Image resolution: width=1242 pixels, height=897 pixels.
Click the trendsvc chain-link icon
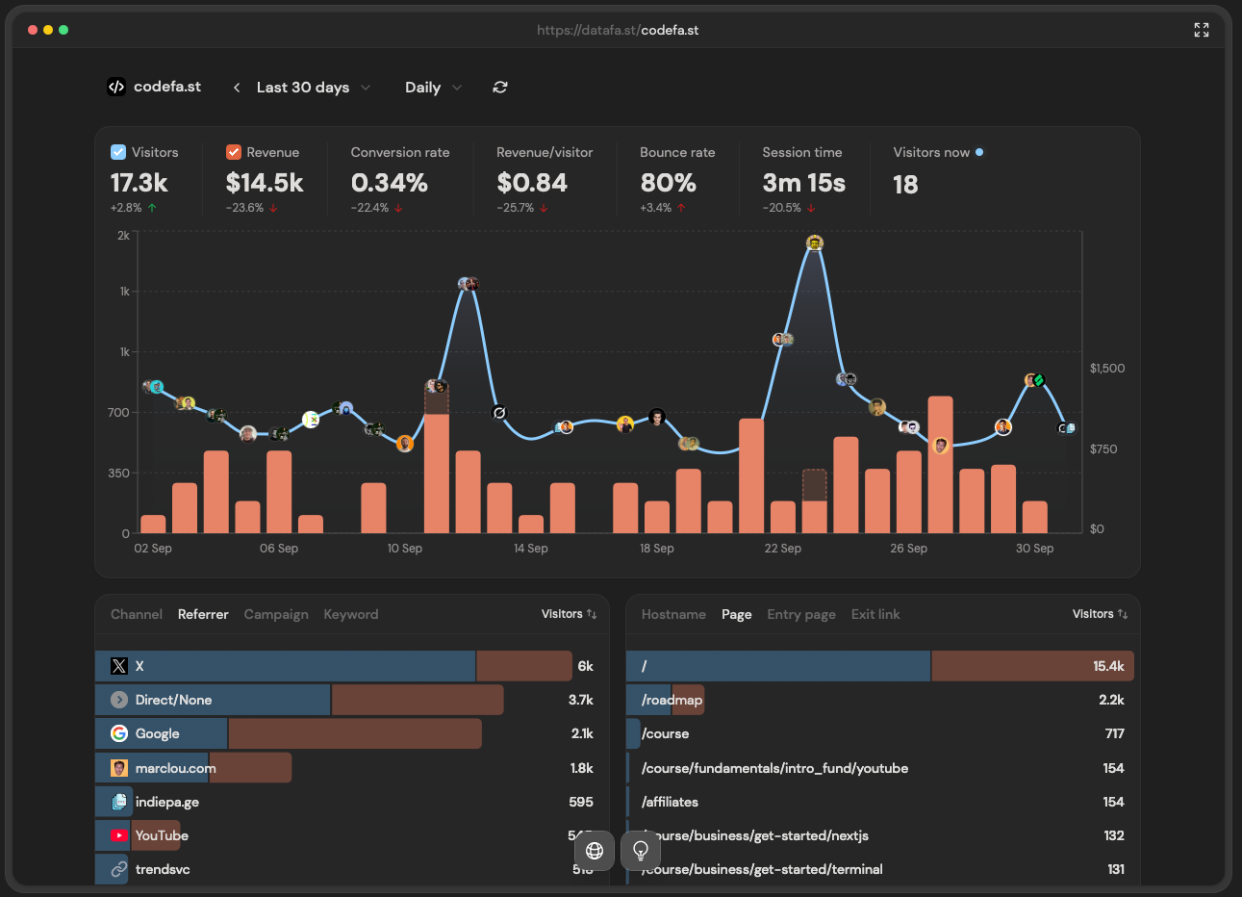(119, 869)
